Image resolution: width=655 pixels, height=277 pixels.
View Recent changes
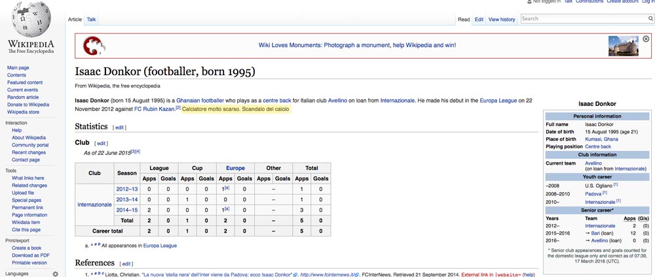pos(29,152)
